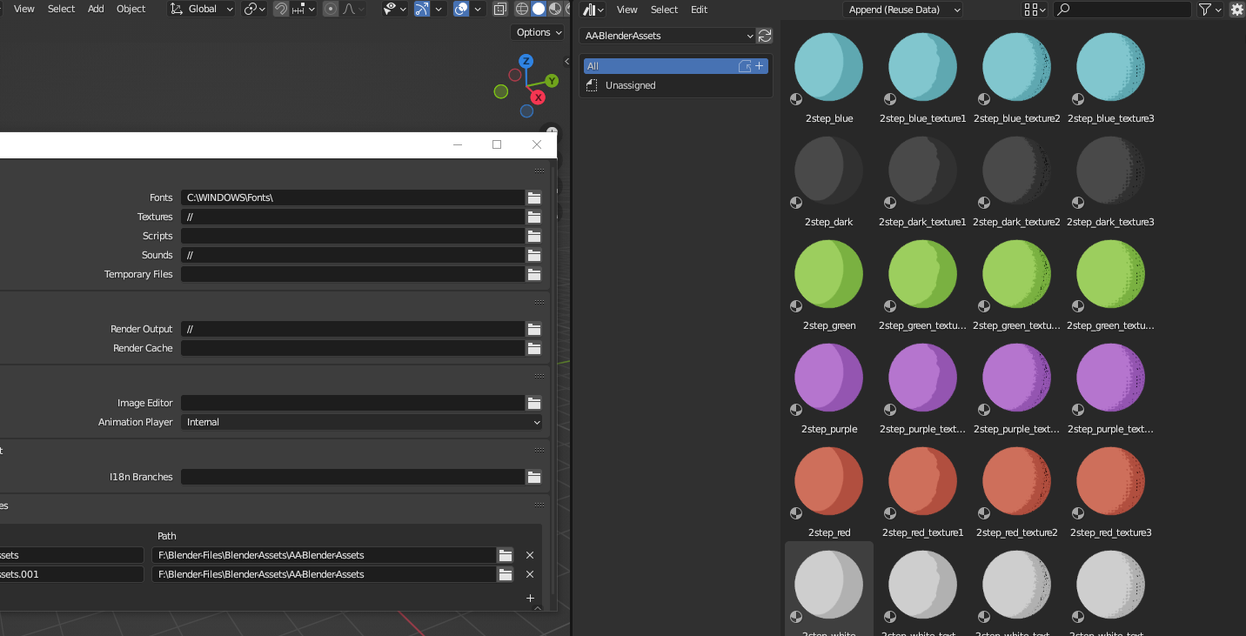
Task: Click the Fonts path field
Action: tap(352, 197)
